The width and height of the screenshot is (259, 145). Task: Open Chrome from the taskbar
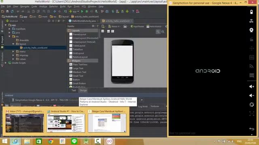tap(51, 141)
